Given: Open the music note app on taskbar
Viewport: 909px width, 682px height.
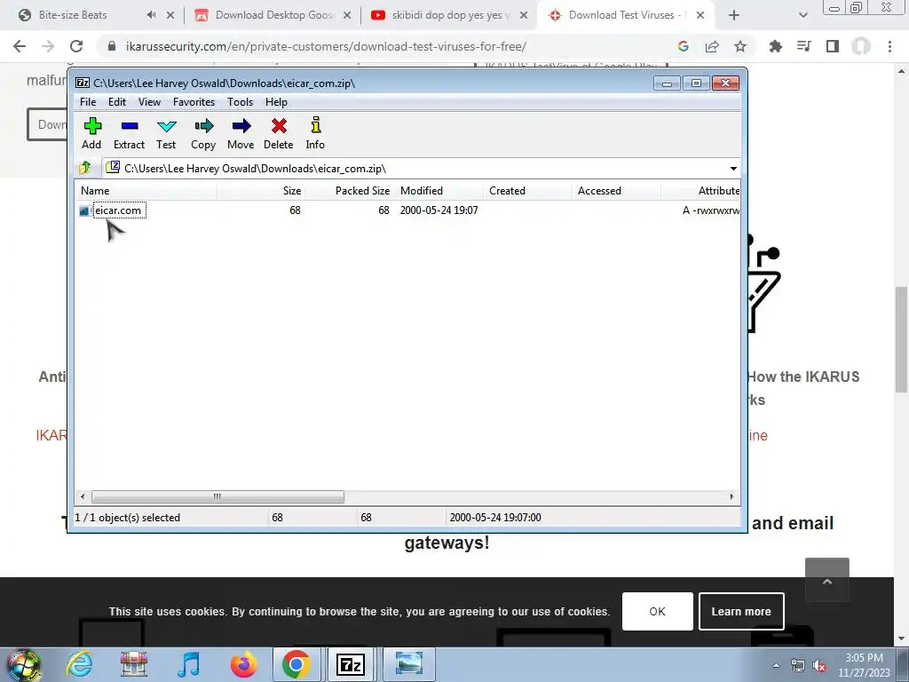Looking at the screenshot, I should point(189,664).
